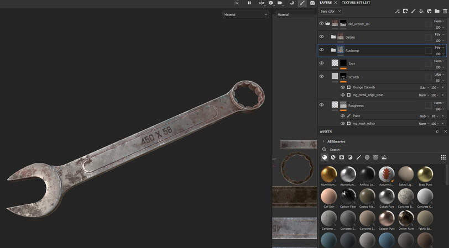Click the camera screenshot icon in toolbar
The height and width of the screenshot is (248, 449).
312,3
